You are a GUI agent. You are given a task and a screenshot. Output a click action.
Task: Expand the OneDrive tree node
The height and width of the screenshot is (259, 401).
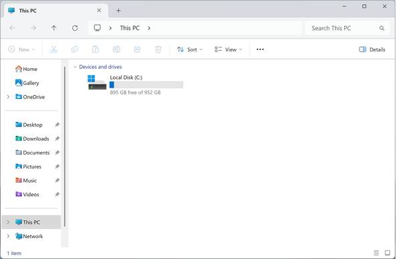tap(8, 97)
